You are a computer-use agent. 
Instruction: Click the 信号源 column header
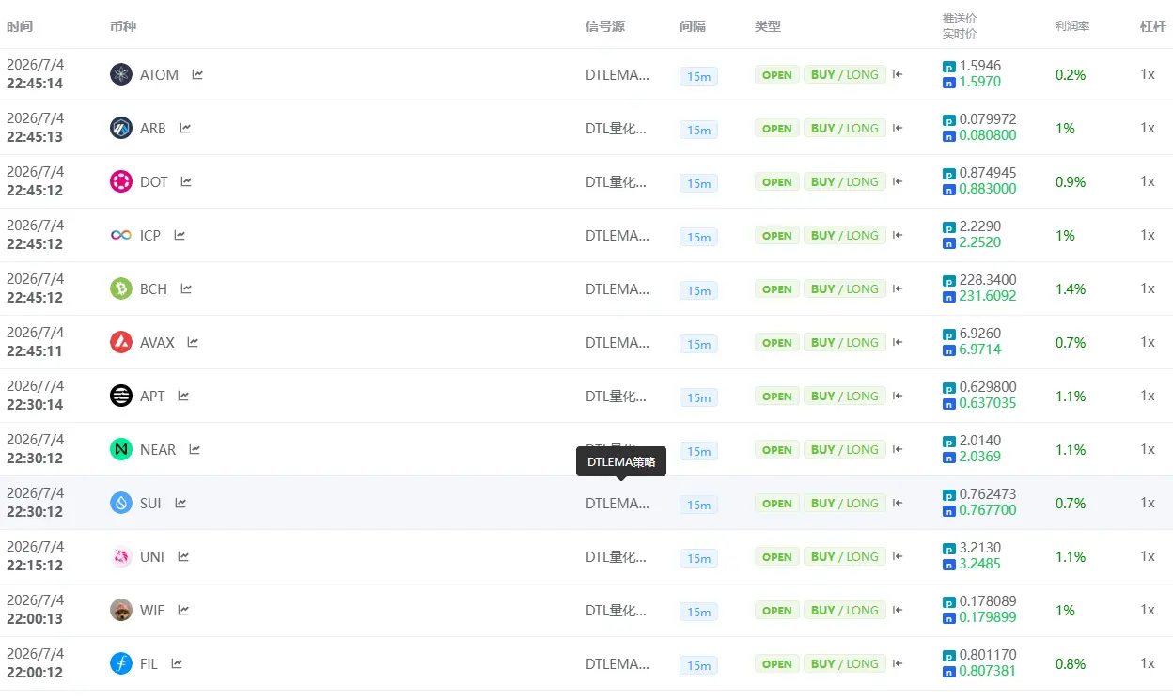[x=605, y=26]
